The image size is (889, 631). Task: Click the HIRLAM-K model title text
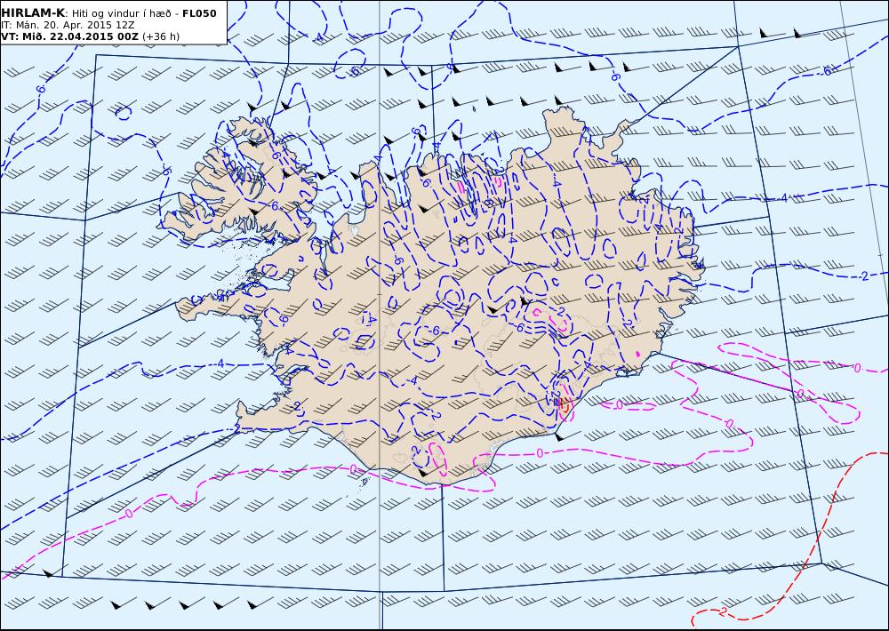pyautogui.click(x=33, y=13)
